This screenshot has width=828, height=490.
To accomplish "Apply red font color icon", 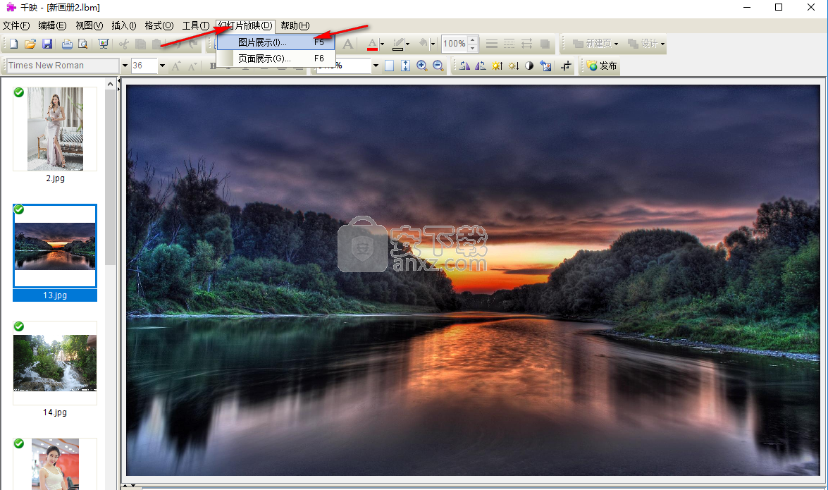I will coord(372,44).
